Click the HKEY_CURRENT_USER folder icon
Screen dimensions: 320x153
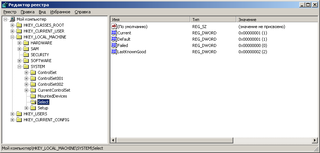(19, 31)
